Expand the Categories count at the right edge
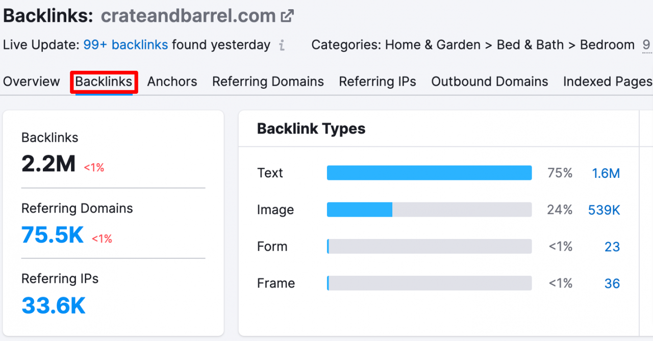The height and width of the screenshot is (341, 653). coord(646,45)
